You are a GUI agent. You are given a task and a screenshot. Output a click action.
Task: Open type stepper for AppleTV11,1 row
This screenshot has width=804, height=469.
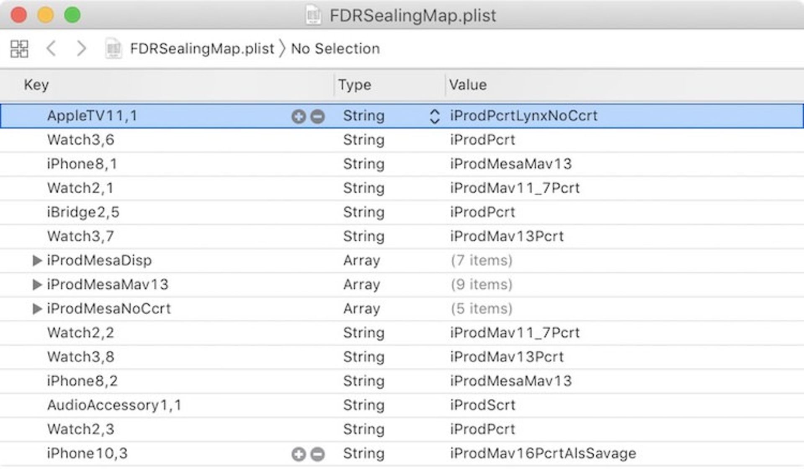pos(434,116)
